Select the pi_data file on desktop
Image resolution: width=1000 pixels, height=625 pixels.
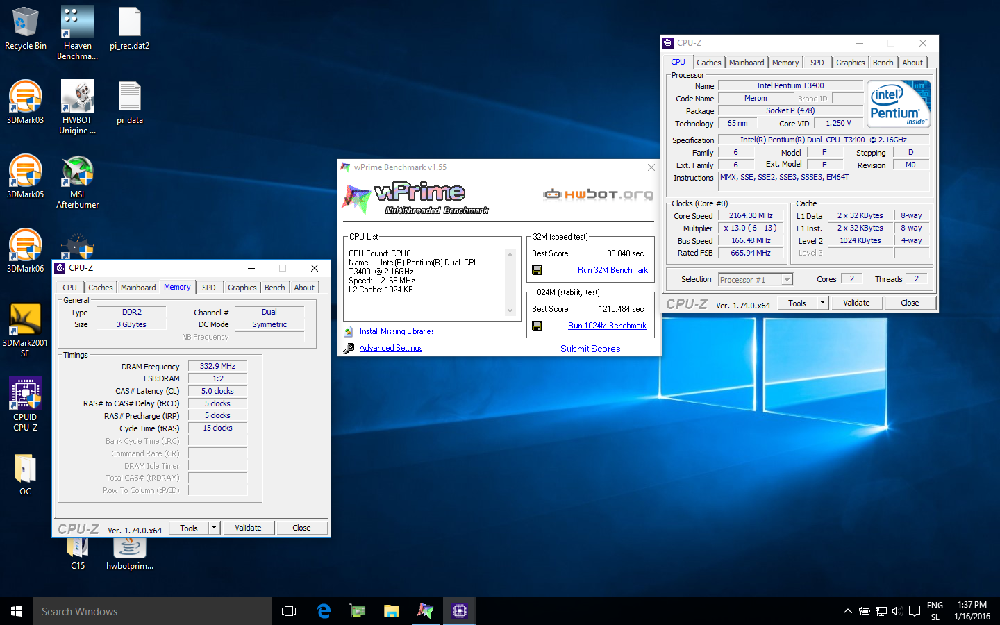129,102
